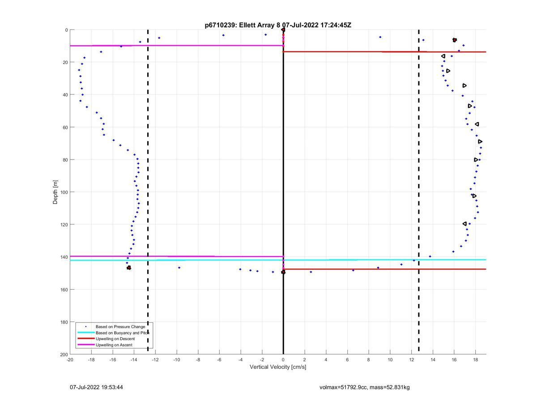Click the cyan line sample in the legend

[85, 333]
